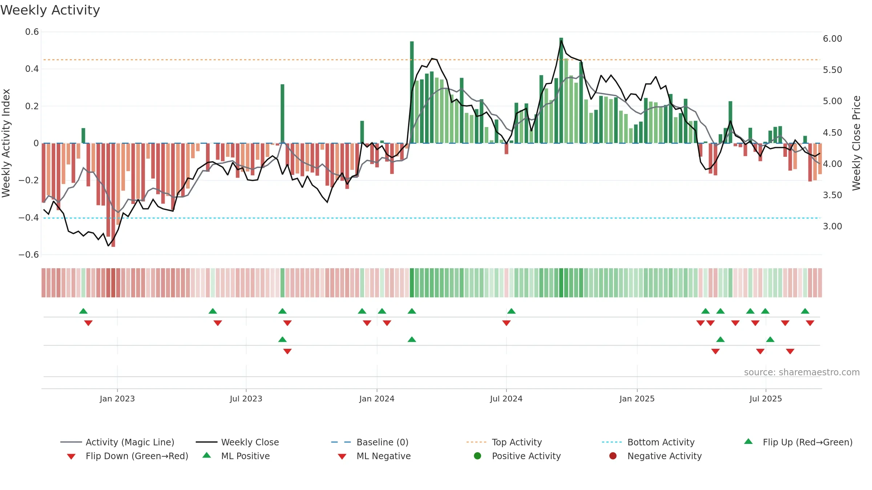Click the '4.50' price axis tick
This screenshot has height=490, width=872.
[x=832, y=132]
